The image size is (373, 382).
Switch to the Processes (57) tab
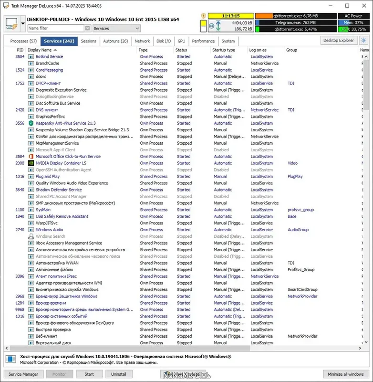[23, 41]
